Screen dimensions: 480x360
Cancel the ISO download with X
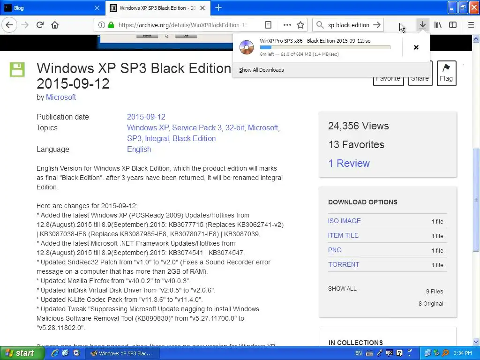[x=416, y=47]
